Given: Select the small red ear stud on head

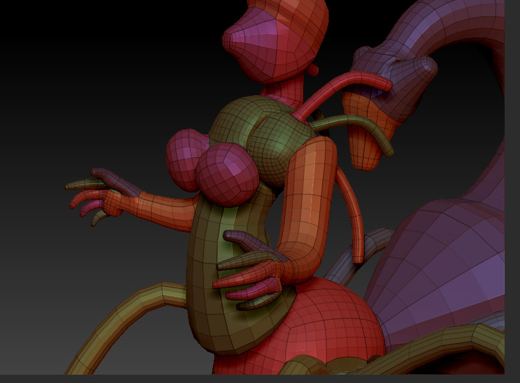Looking at the screenshot, I should (312, 70).
